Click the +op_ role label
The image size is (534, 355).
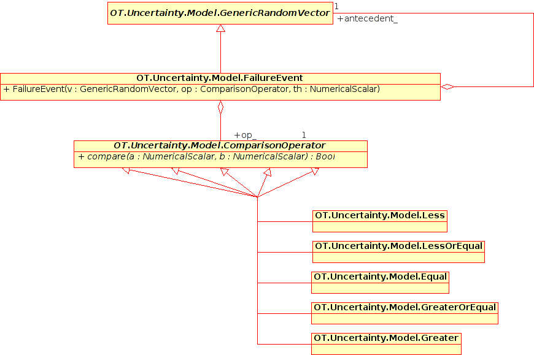coord(245,135)
